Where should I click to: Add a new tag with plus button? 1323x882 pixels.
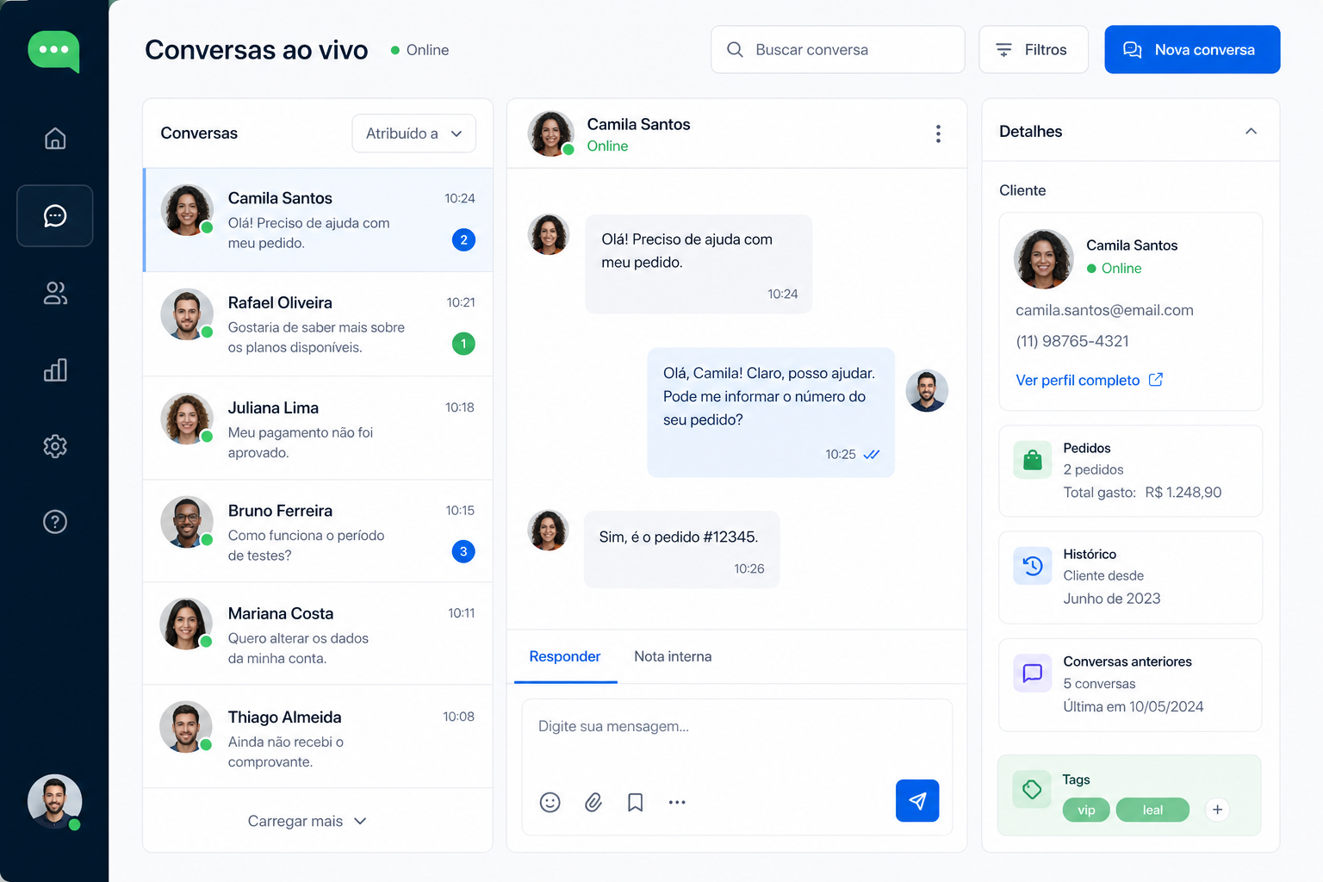coord(1217,810)
